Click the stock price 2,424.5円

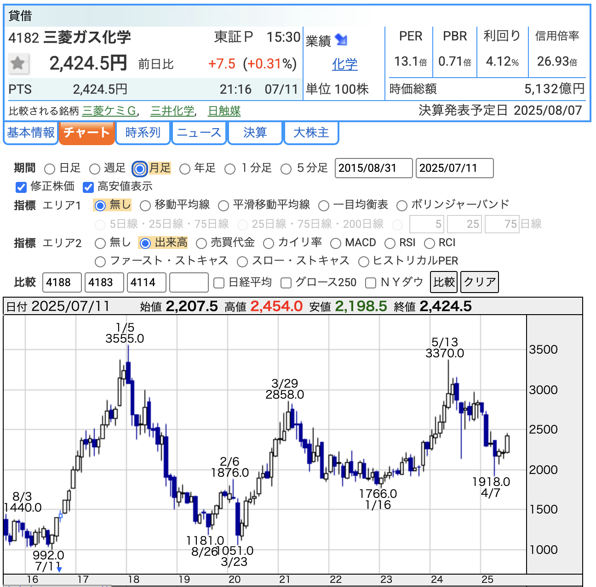point(88,63)
